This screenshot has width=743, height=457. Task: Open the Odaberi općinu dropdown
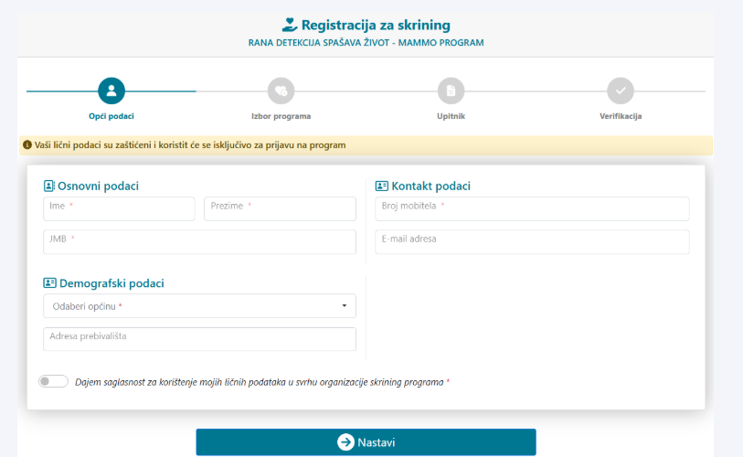coord(199,306)
